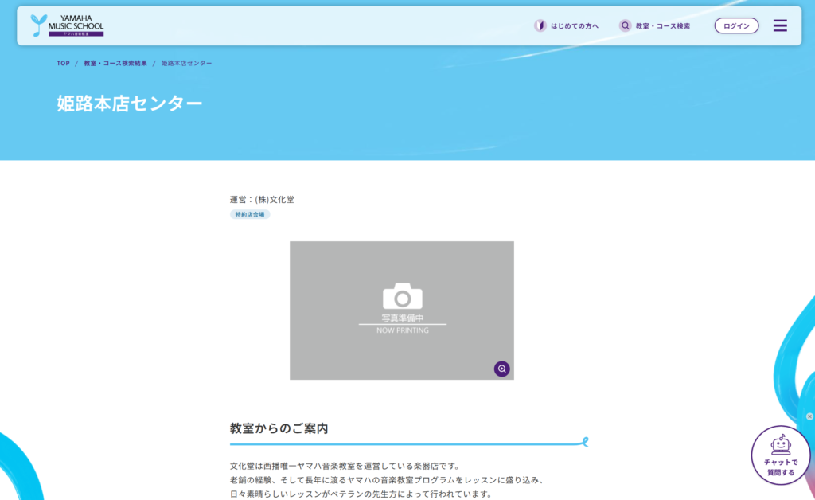Open the 教室・コース検索 link
The image size is (815, 500).
pyautogui.click(x=663, y=26)
